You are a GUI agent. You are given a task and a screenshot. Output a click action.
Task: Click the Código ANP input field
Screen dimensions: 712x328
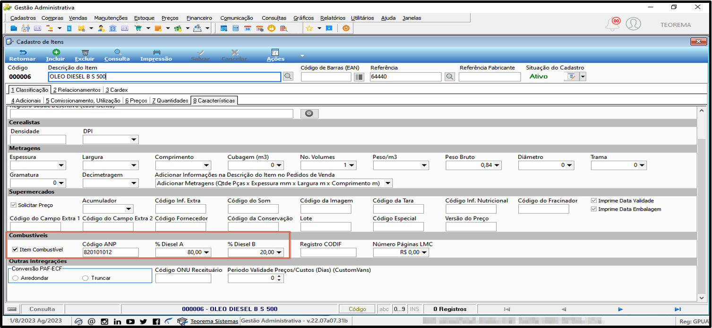tap(110, 253)
